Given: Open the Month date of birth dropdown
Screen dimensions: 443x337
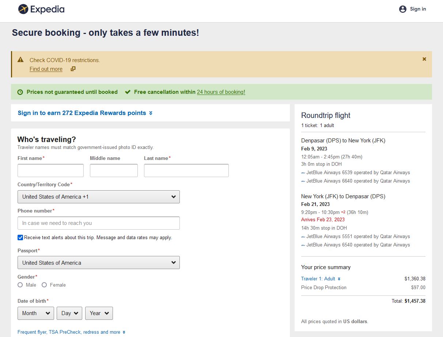Looking at the screenshot, I should (36, 313).
